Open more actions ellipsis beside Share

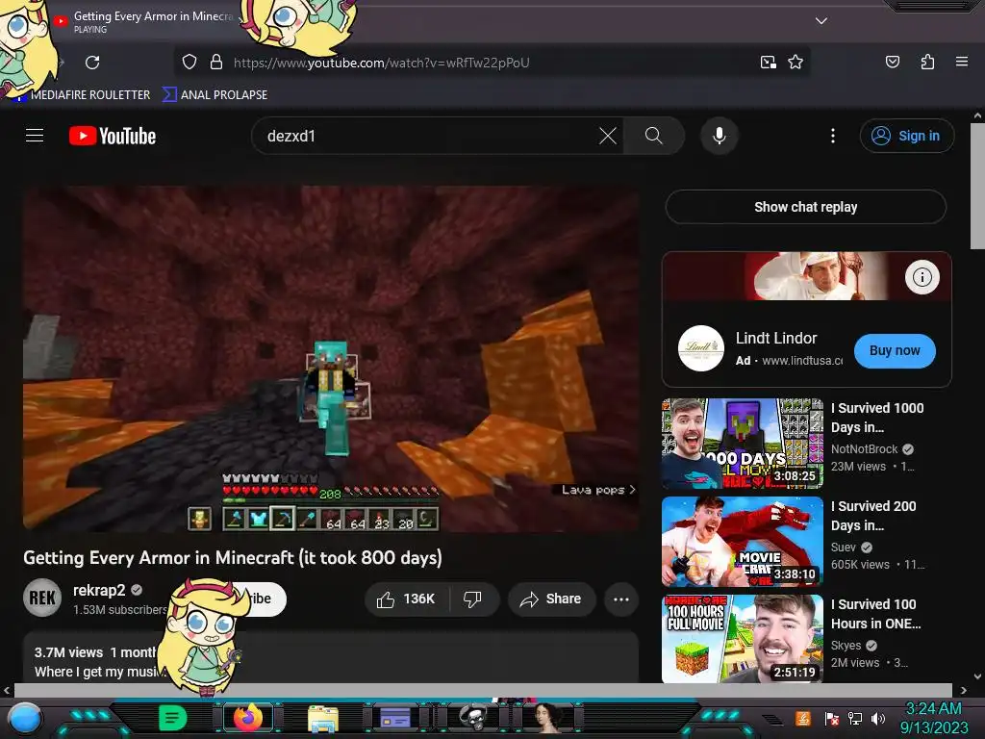(x=620, y=599)
